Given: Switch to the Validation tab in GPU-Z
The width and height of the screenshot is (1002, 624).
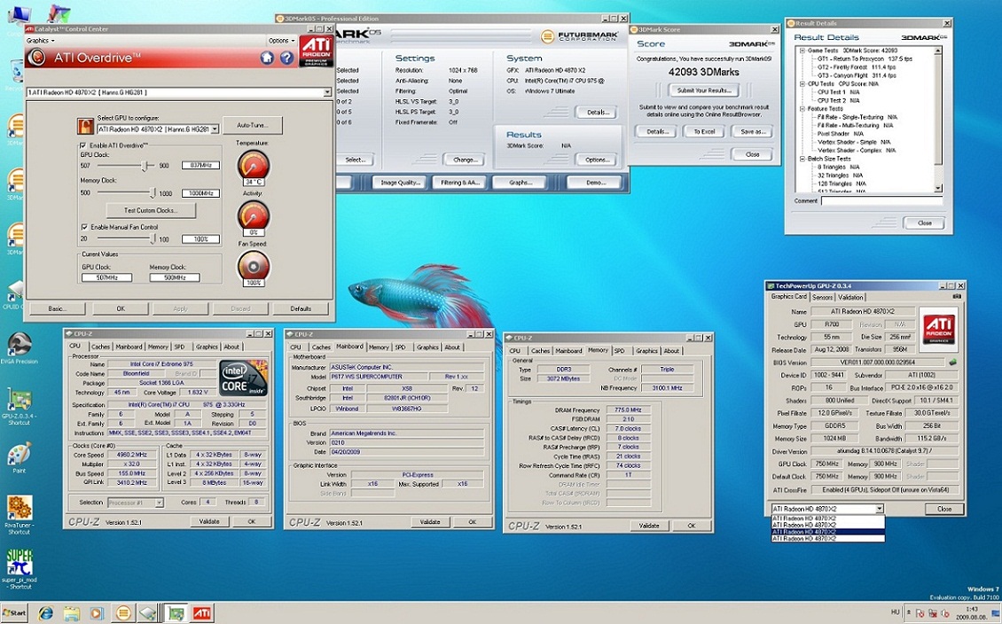Looking at the screenshot, I should (849, 297).
